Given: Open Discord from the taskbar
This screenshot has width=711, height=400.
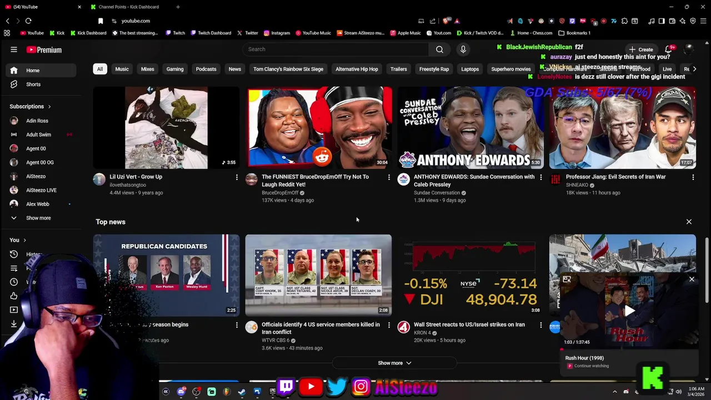Looking at the screenshot, I should pyautogui.click(x=181, y=392).
